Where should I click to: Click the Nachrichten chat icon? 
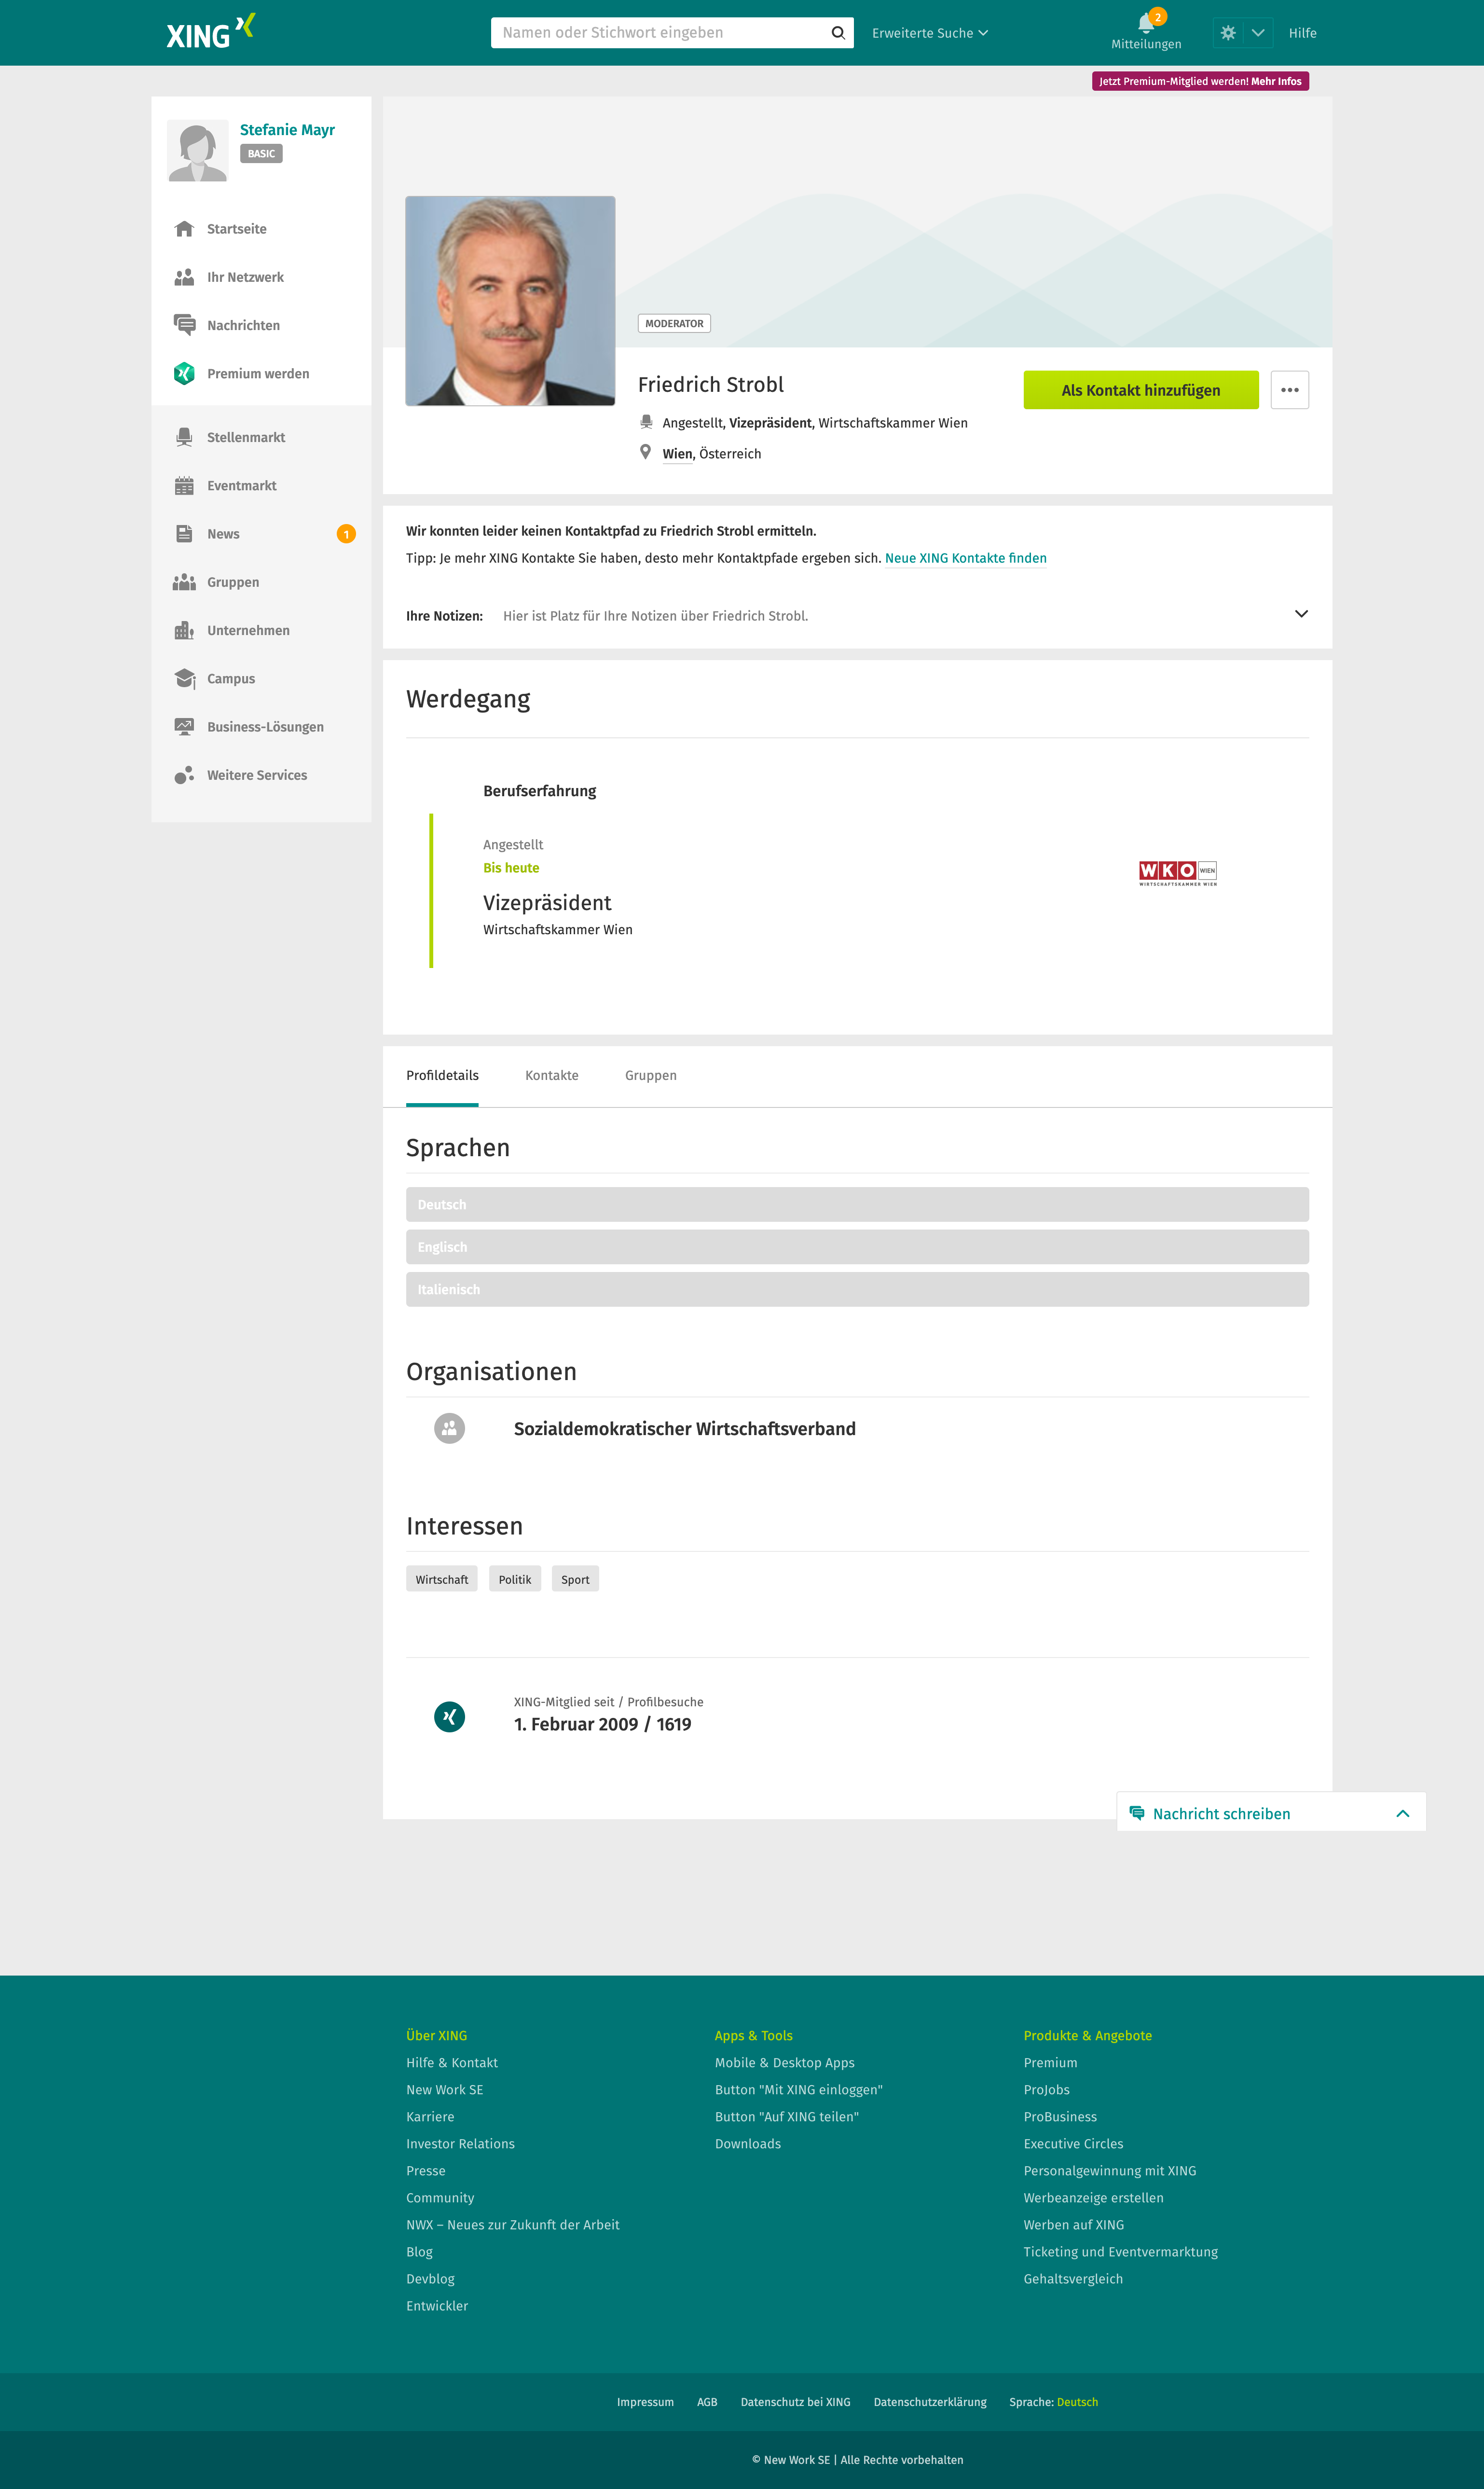point(184,325)
